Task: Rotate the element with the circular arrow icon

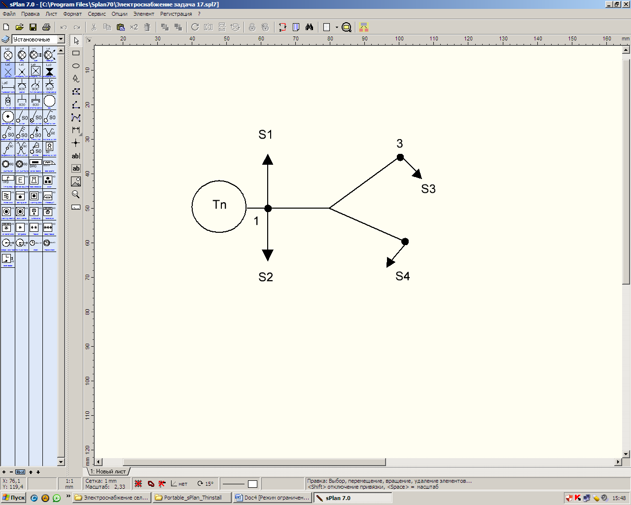Action: (x=195, y=27)
